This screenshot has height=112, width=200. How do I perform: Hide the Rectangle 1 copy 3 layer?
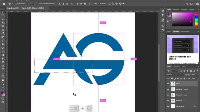168,89
